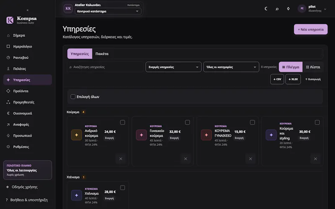Open the Κεντρικό κατάστημα store dropdown
Image resolution: width=335 pixels, height=209 pixels.
108,11
